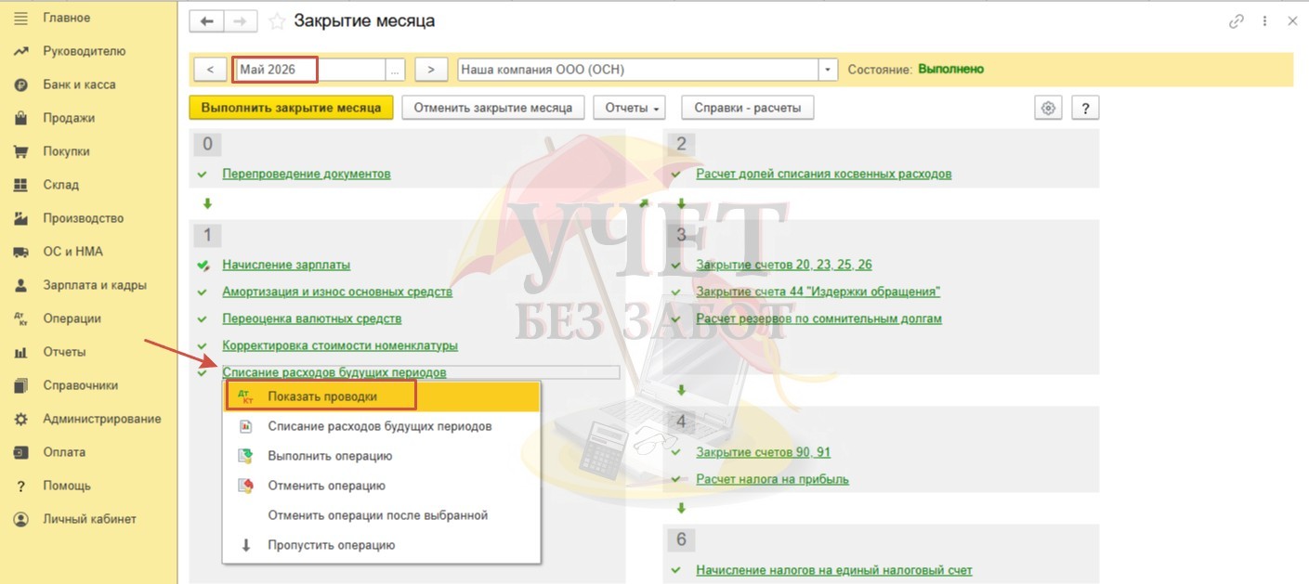Screen dimensions: 1309x584
Task: Open the Производство section in sidebar
Action: coord(83,218)
